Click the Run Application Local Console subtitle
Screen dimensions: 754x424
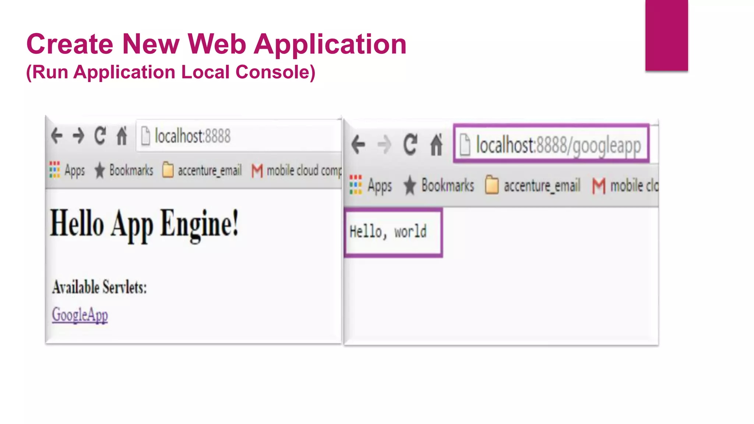click(171, 72)
